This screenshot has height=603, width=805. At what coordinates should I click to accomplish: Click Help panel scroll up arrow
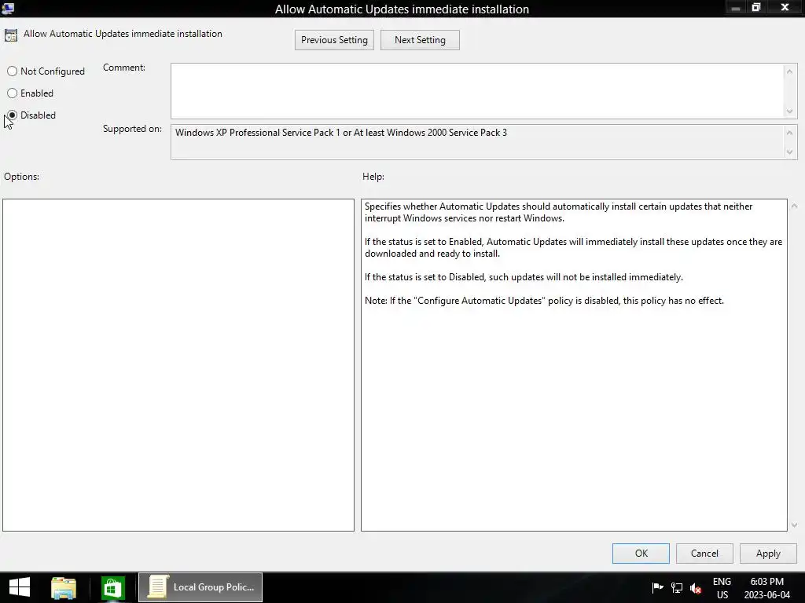(x=794, y=206)
